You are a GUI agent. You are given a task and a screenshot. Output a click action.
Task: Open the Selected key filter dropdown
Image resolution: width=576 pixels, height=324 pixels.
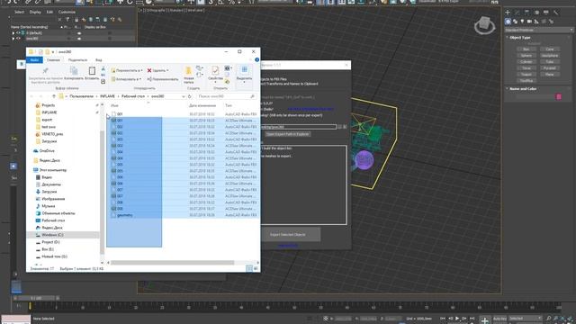tap(526, 318)
